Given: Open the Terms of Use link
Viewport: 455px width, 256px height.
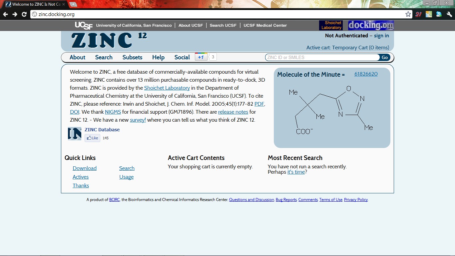Looking at the screenshot, I should pos(331,200).
